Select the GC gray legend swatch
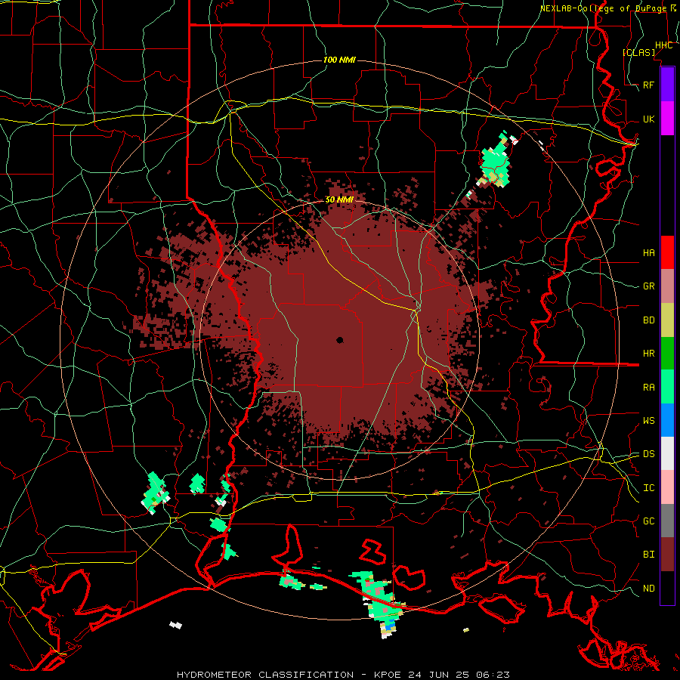This screenshot has width=680, height=680. point(667,521)
